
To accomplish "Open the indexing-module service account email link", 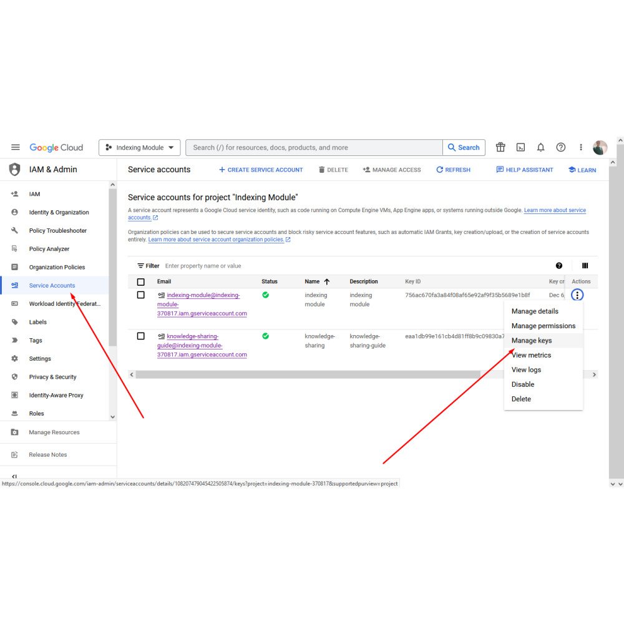I will [x=202, y=305].
